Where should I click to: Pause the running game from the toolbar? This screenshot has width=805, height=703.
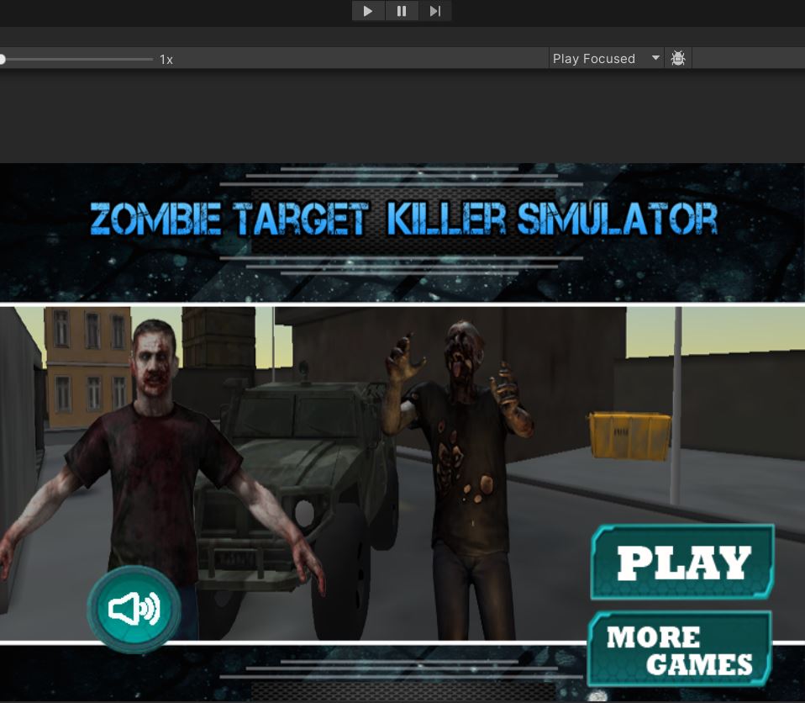(x=402, y=11)
